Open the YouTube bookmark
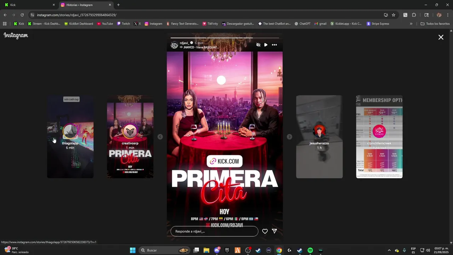The height and width of the screenshot is (255, 453). (x=105, y=24)
